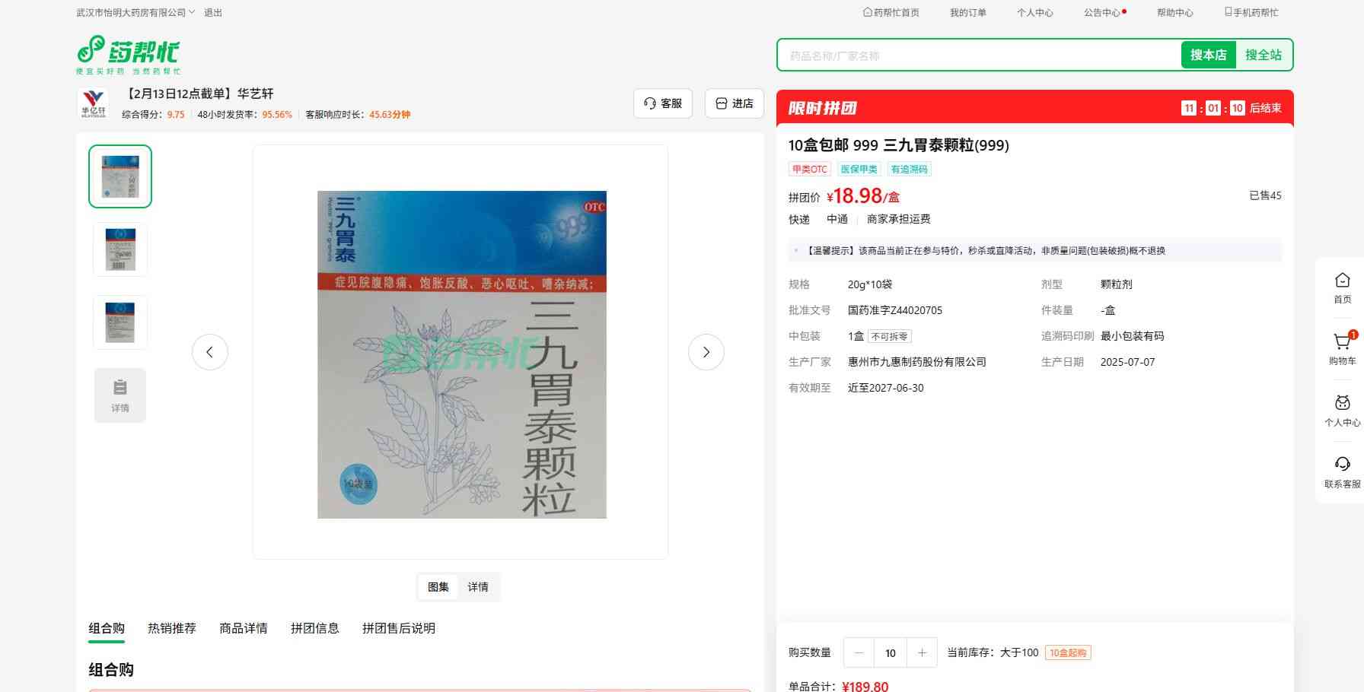
Task: Switch to the 拼团信息 tab
Action: 314,628
